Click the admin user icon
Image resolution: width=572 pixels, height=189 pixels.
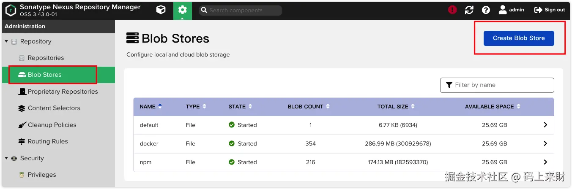pyautogui.click(x=502, y=10)
